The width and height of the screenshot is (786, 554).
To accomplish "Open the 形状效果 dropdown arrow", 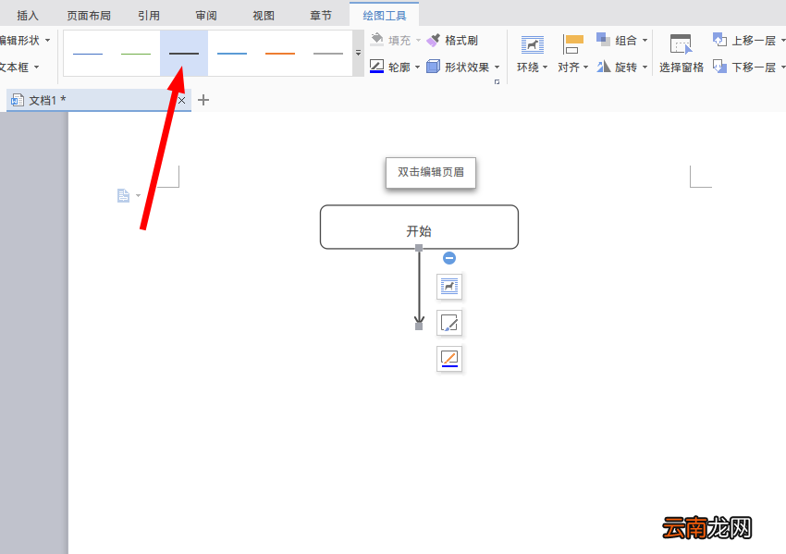I will click(x=497, y=68).
